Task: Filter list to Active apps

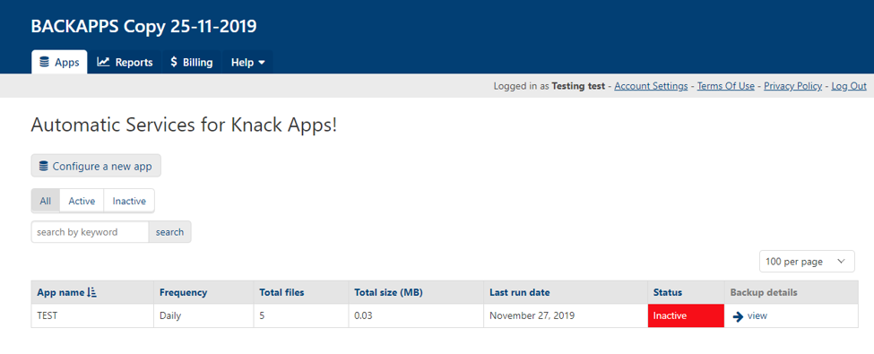Action: (82, 201)
